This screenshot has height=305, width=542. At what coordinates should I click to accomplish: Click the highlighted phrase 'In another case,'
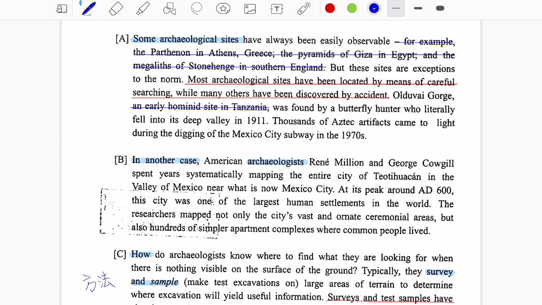tap(165, 160)
